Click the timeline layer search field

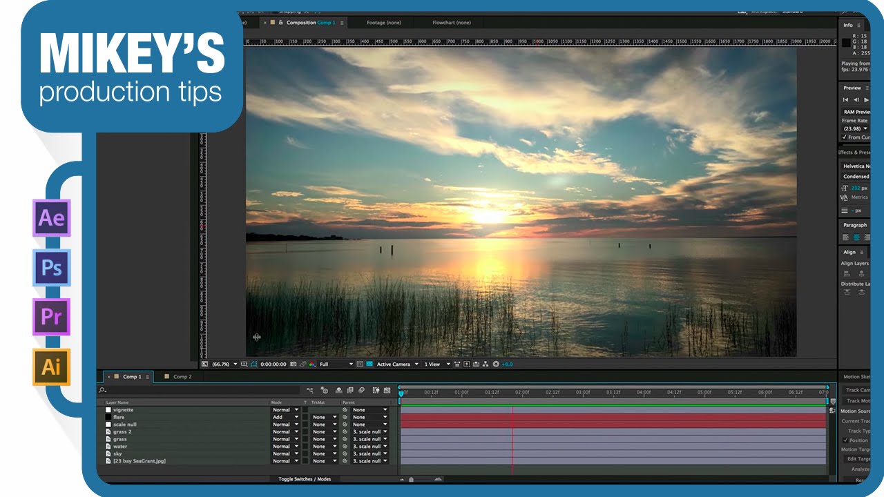point(199,390)
